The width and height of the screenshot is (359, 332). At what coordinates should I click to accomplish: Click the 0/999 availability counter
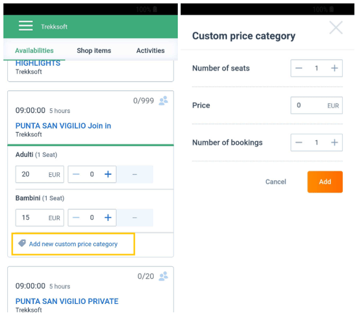point(144,100)
